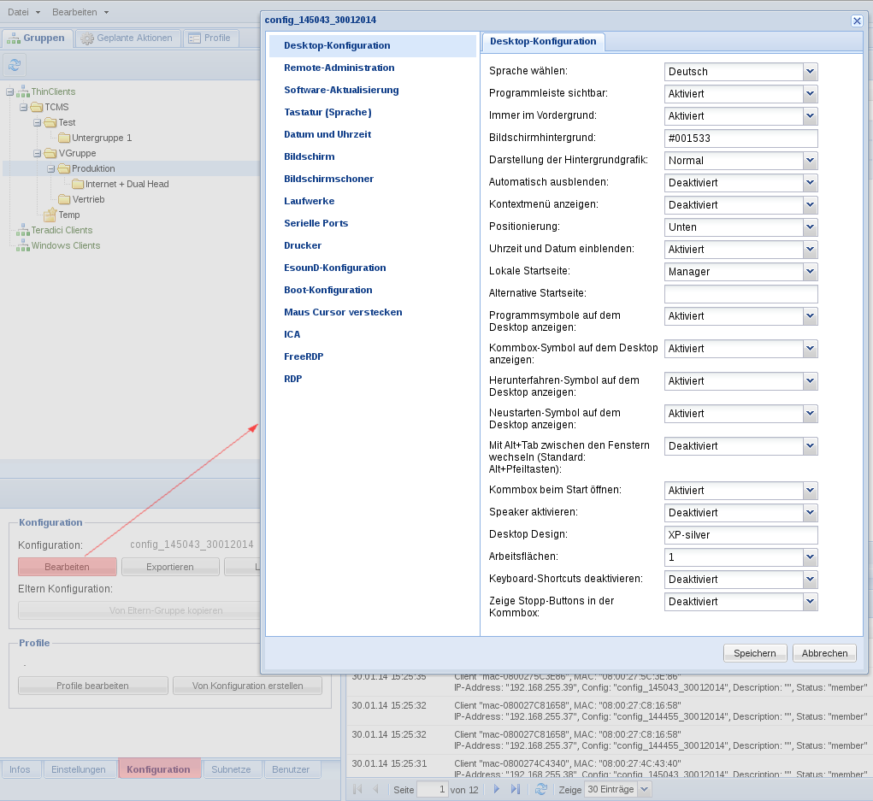Collapse the TCMS group in the tree
This screenshot has width=873, height=801.
pos(24,107)
